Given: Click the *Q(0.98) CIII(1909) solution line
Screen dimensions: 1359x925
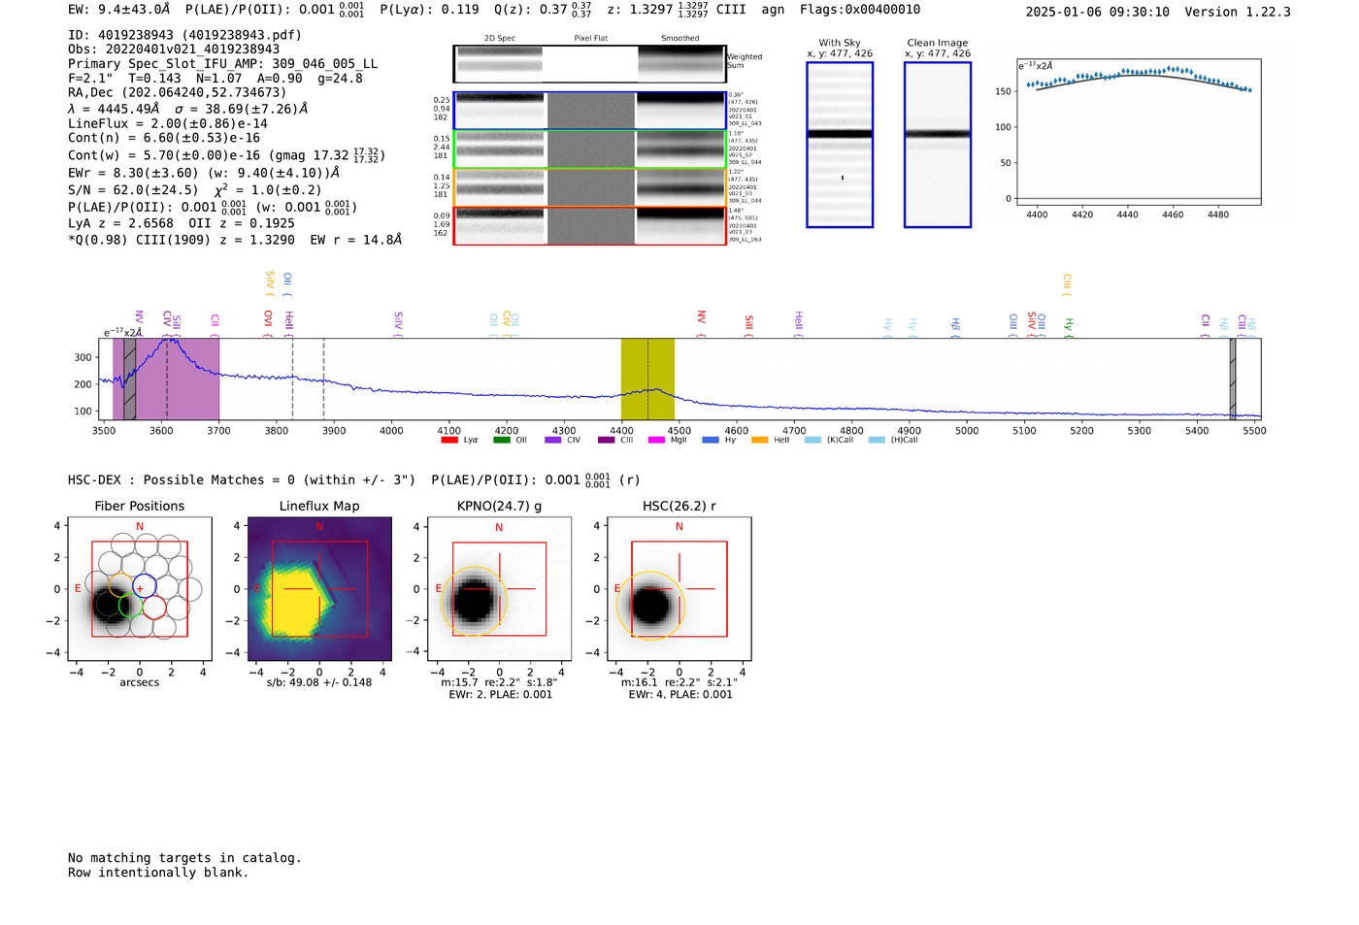Looking at the screenshot, I should coord(235,239).
